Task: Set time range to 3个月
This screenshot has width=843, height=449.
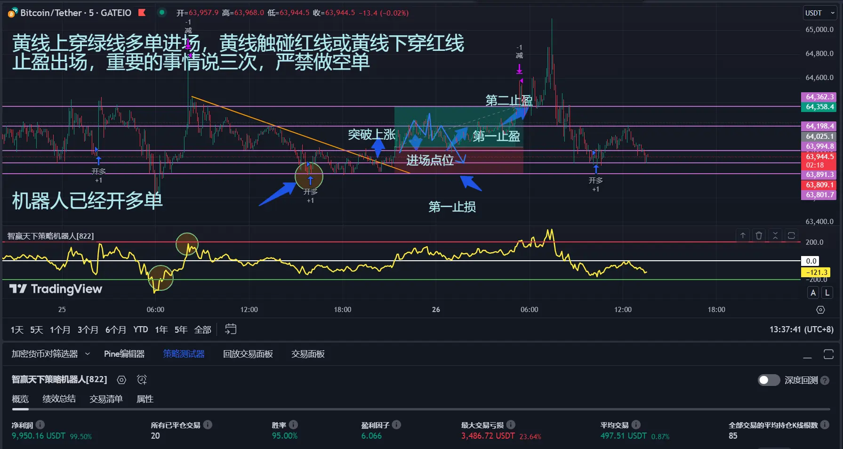Action: point(88,329)
